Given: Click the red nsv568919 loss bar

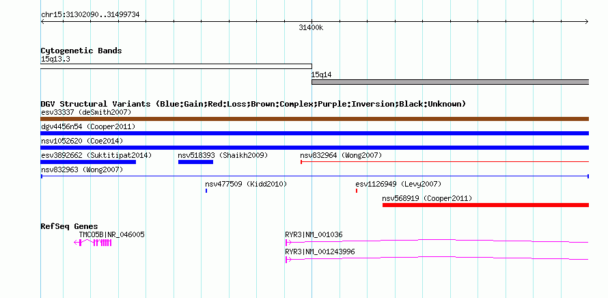Looking at the screenshot, I should [486, 205].
